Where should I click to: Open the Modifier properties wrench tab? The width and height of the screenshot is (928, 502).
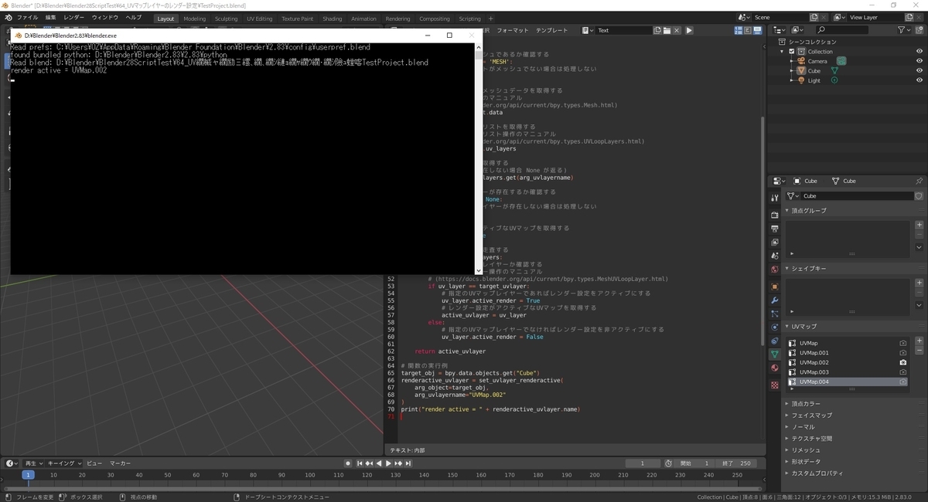(x=775, y=300)
